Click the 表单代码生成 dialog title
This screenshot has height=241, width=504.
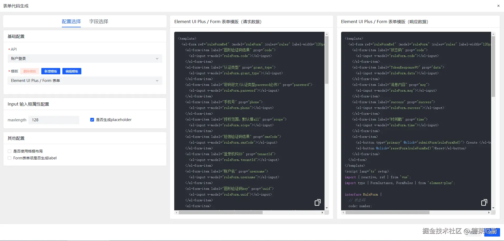[16, 6]
